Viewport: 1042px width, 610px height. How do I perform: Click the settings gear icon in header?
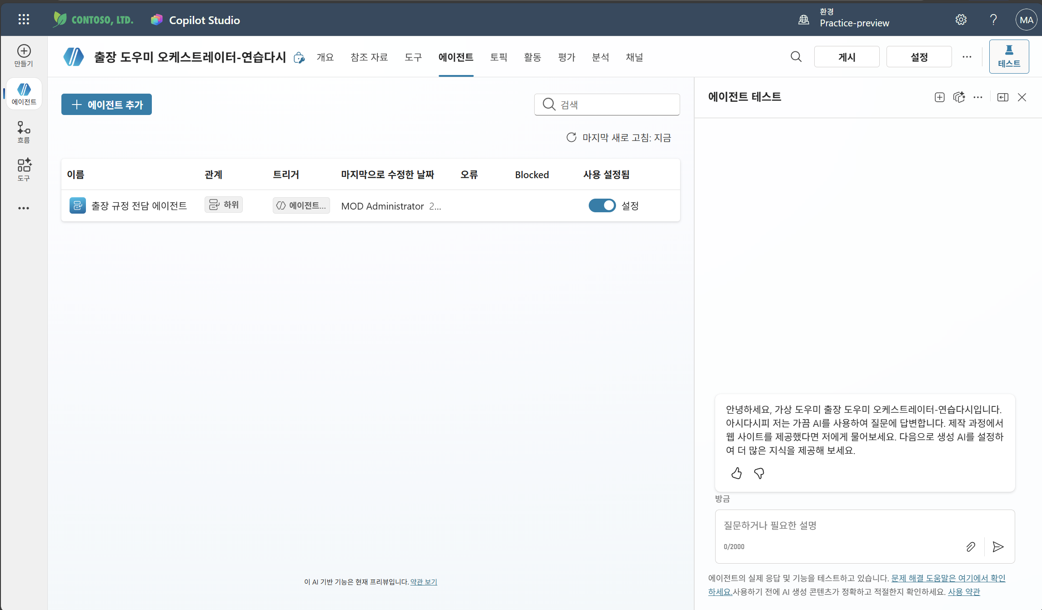[x=961, y=20]
